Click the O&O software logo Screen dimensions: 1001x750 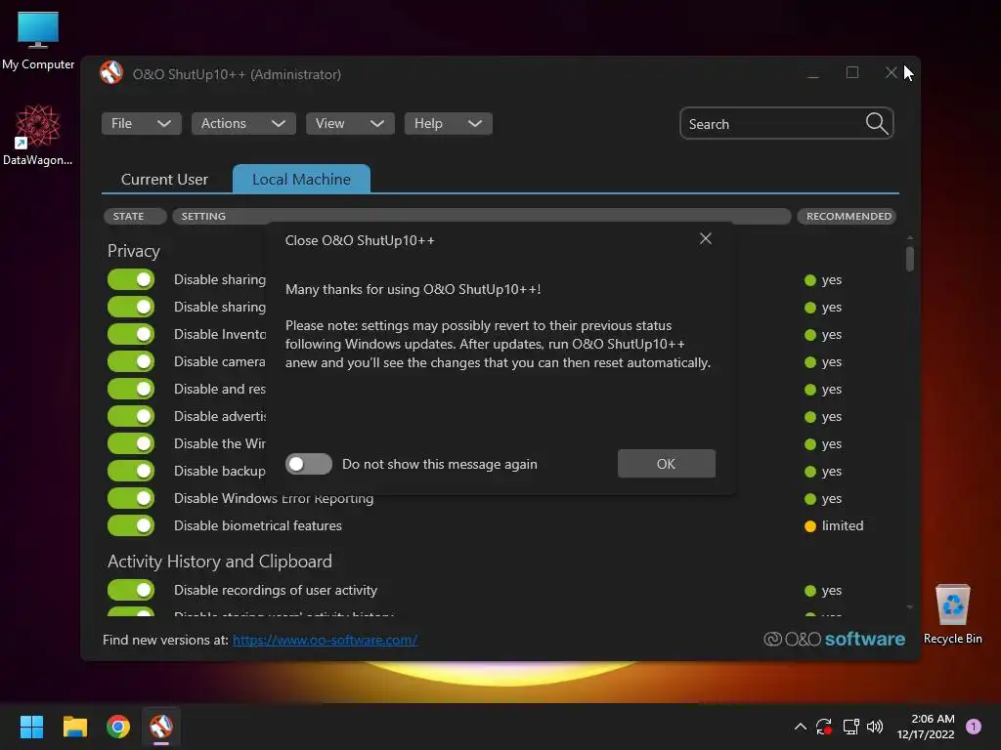(835, 639)
